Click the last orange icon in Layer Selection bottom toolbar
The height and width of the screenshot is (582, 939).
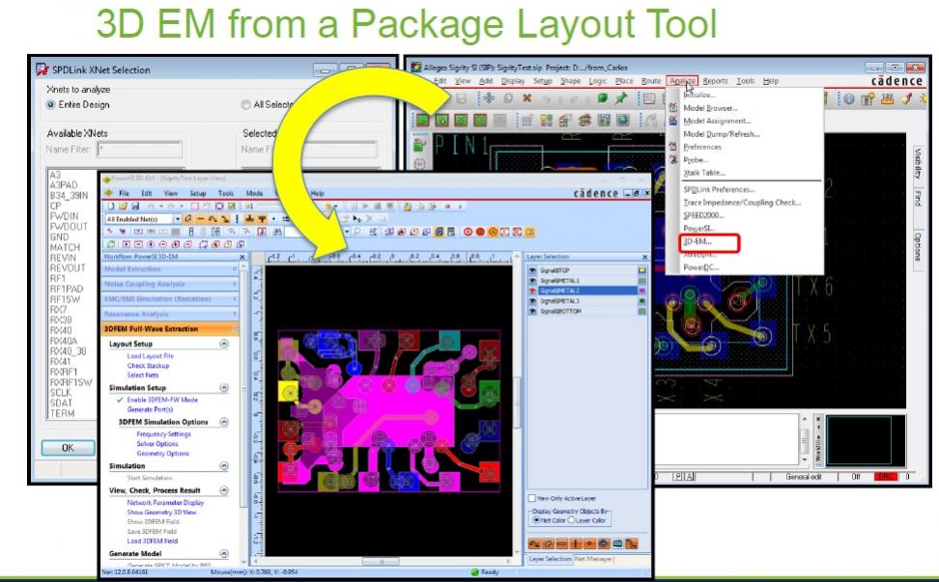[631, 543]
